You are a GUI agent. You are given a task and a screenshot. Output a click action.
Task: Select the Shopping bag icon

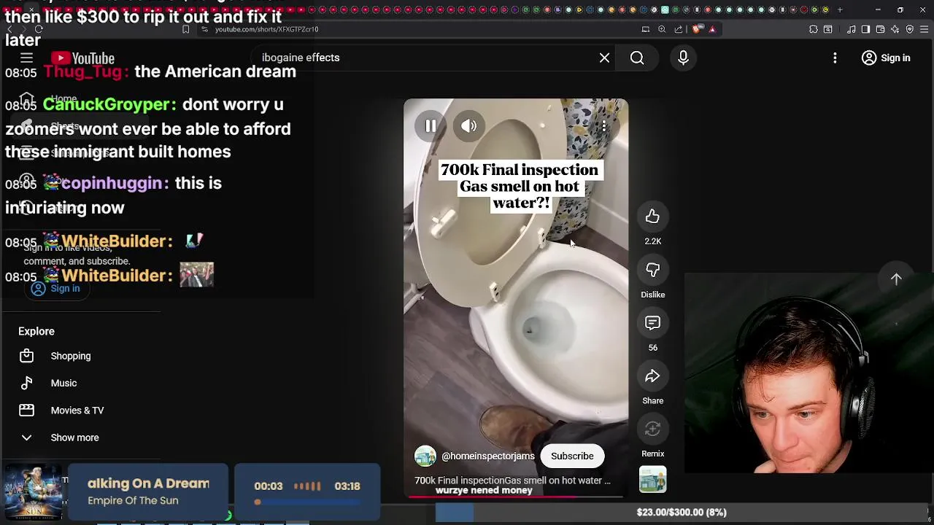26,356
